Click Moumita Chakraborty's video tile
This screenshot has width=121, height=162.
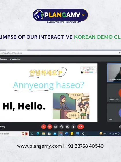(x=114, y=73)
